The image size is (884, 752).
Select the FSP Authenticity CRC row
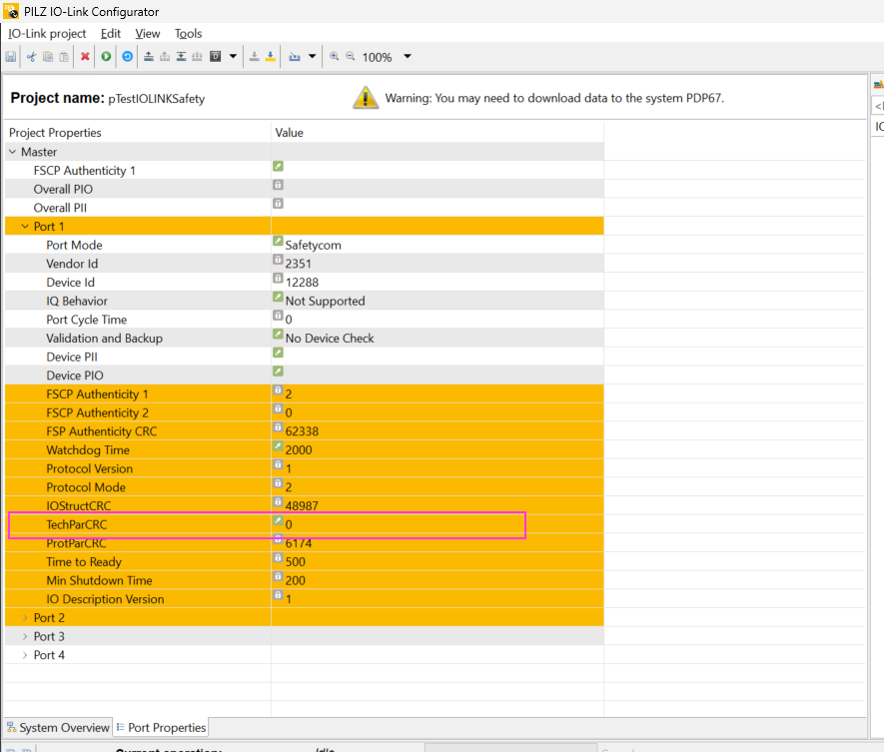point(304,431)
